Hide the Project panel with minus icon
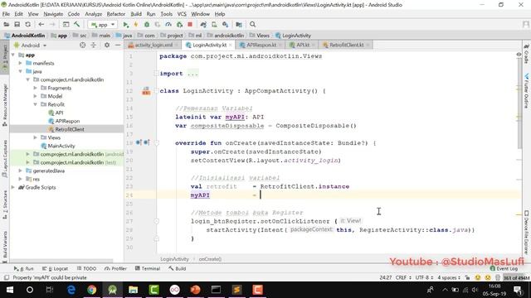The image size is (531, 298). point(118,45)
